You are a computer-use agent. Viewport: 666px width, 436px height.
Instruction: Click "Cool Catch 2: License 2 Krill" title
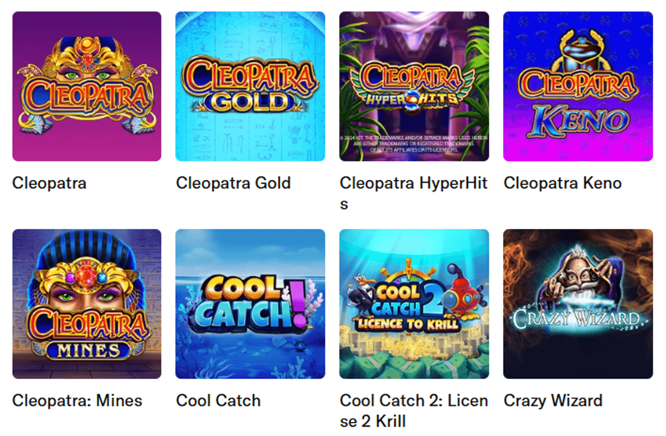click(x=414, y=411)
